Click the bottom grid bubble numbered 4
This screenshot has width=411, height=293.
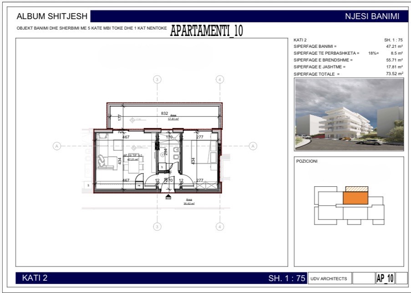(x=220, y=226)
